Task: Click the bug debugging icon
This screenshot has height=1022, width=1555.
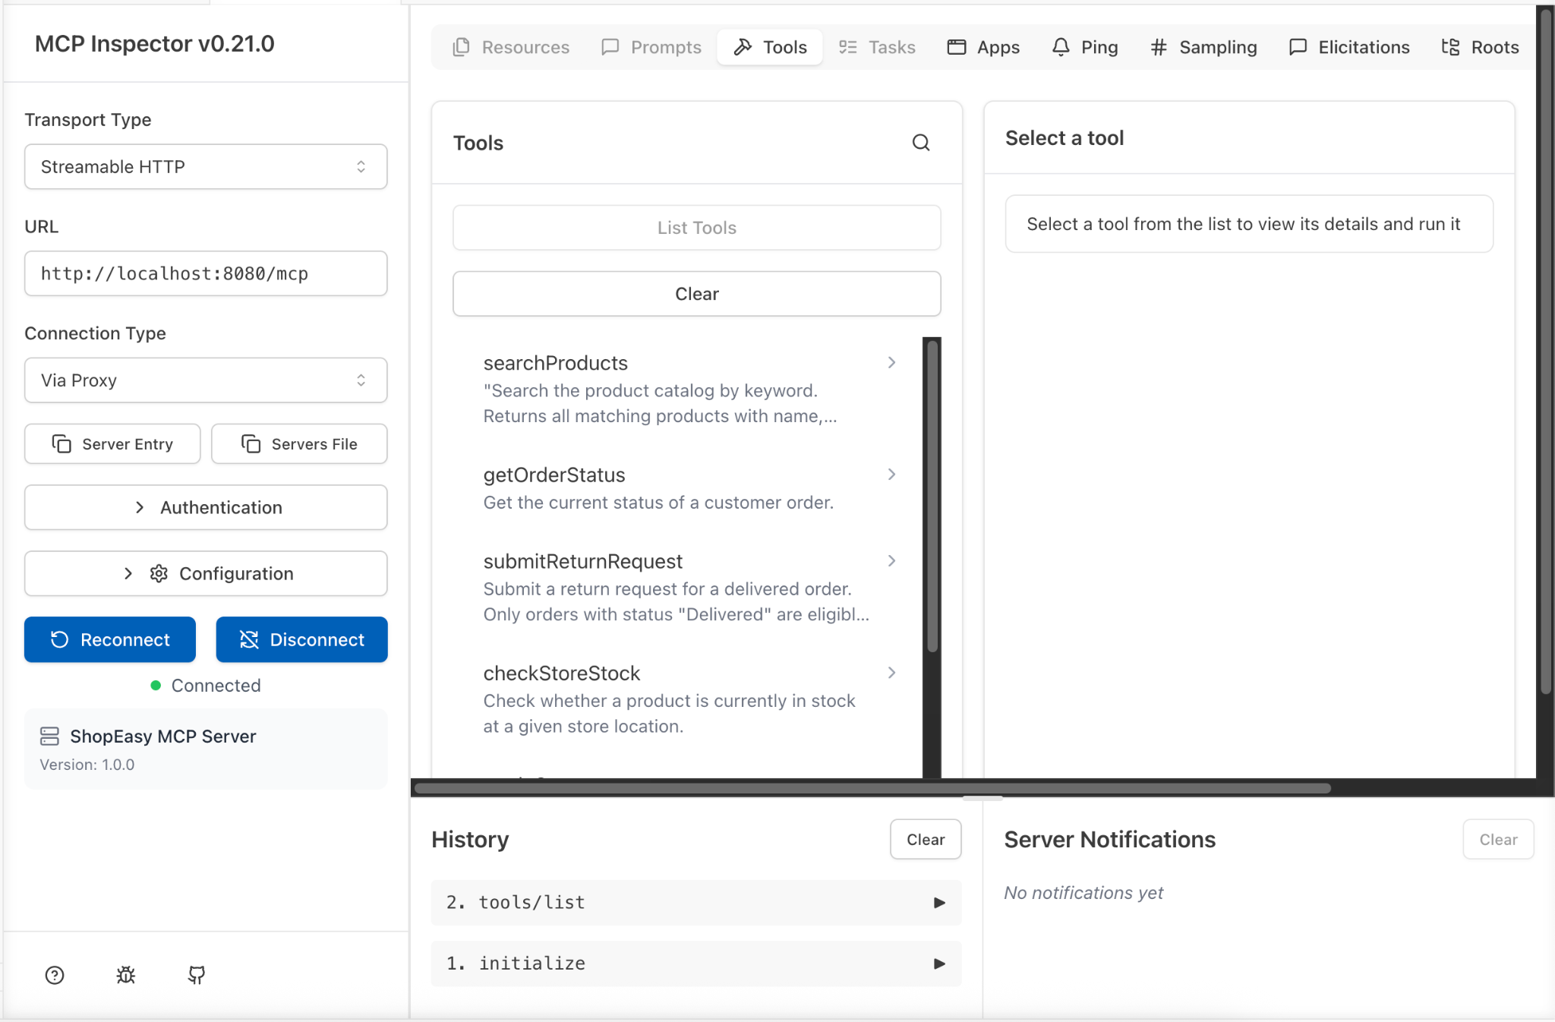Action: point(126,975)
